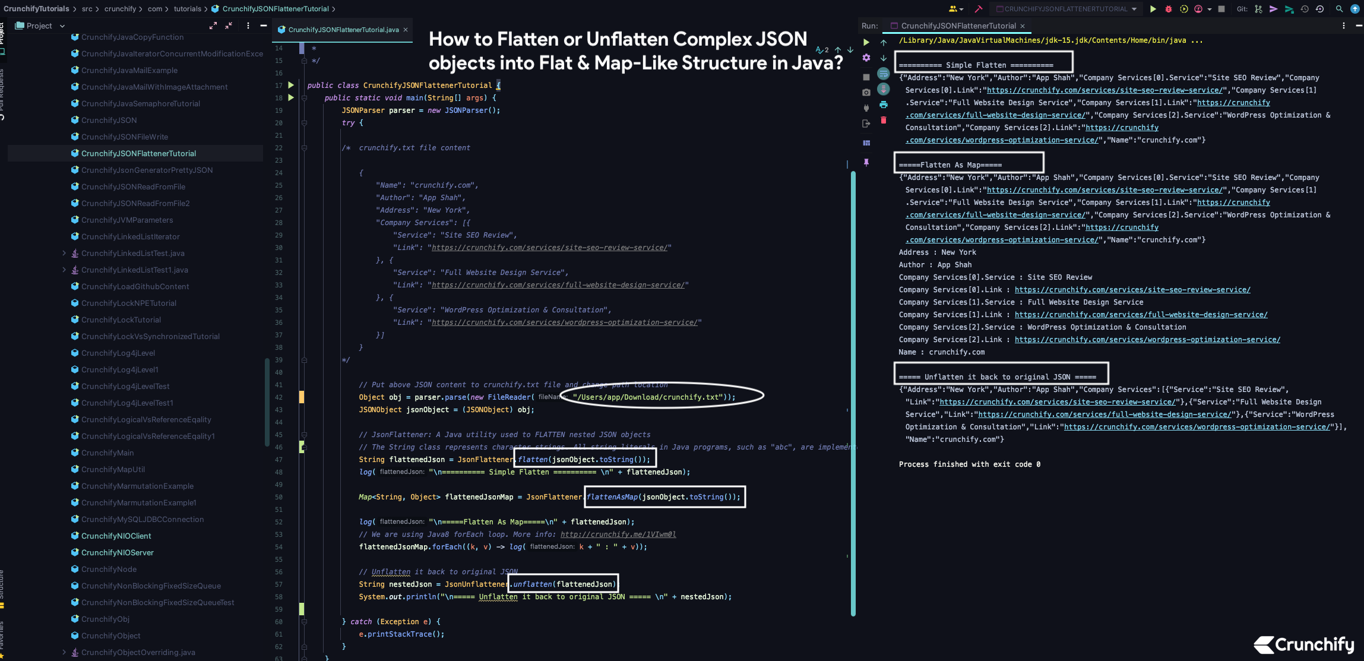The width and height of the screenshot is (1364, 661).
Task: Rerun the program with green play icon
Action: (866, 42)
